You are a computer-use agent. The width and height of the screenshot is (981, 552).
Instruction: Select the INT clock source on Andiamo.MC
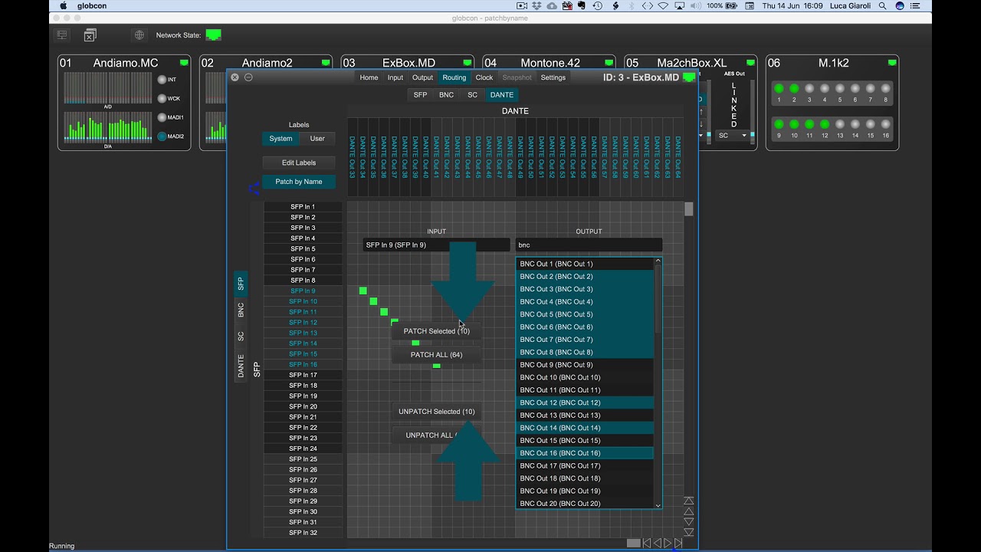[x=162, y=80]
